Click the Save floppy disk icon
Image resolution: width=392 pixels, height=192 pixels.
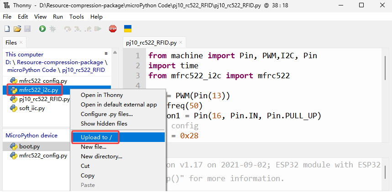[x=27, y=29]
